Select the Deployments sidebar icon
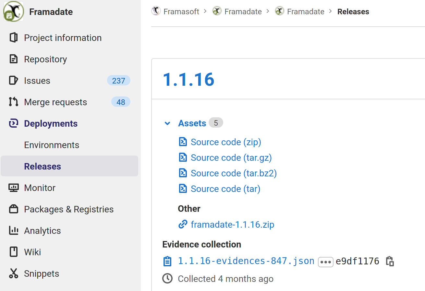Screen dimensions: 425x291 pyautogui.click(x=13, y=123)
